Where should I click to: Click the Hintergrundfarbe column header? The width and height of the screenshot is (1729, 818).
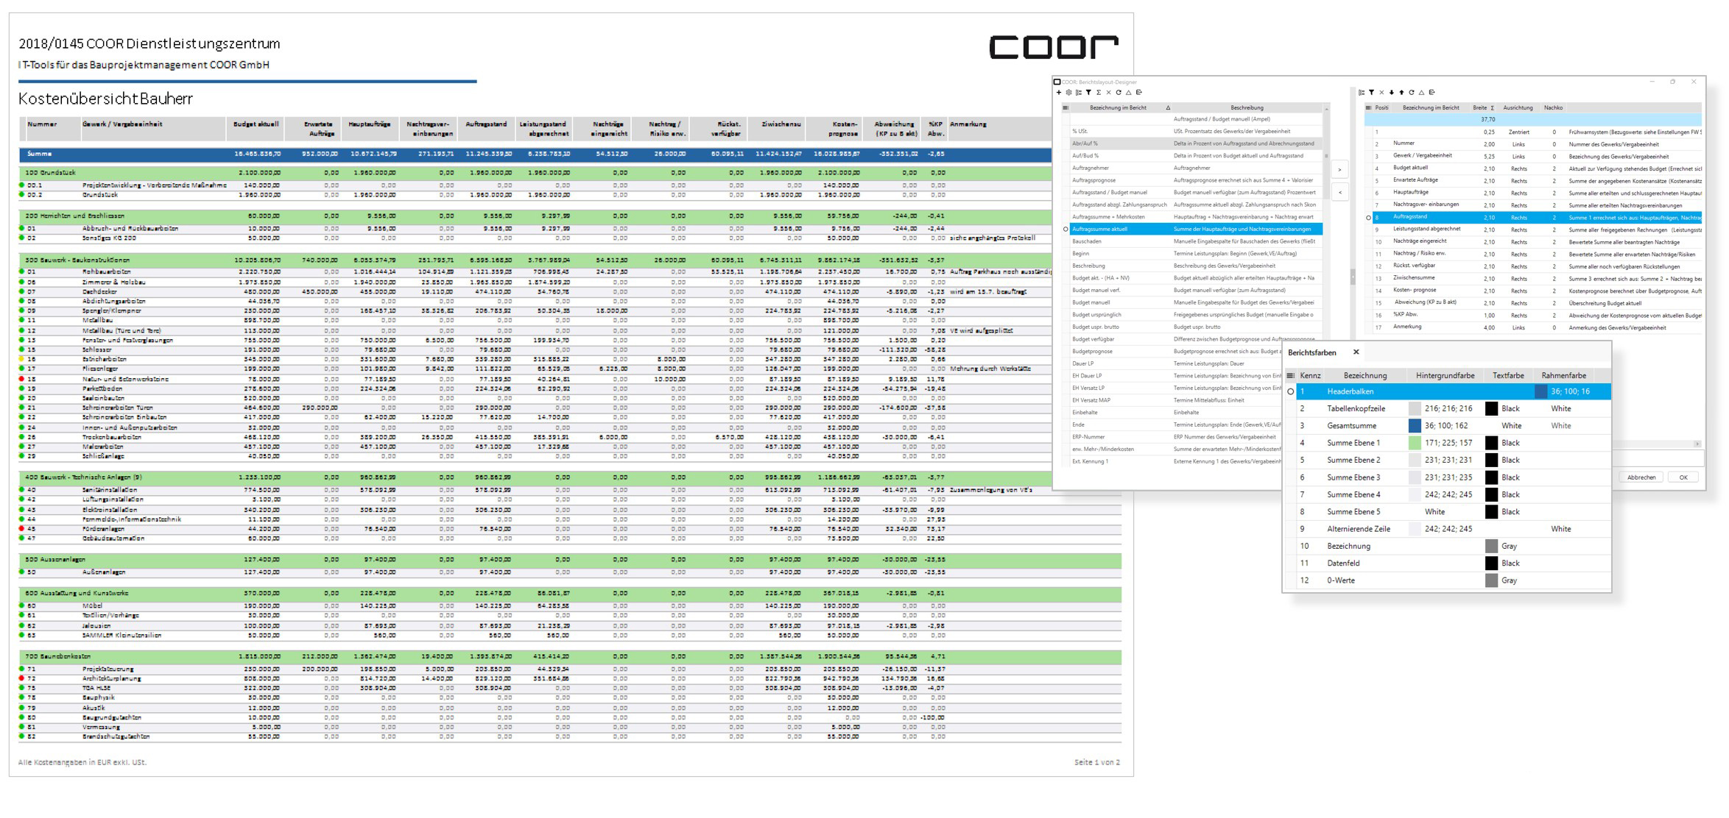[1445, 375]
